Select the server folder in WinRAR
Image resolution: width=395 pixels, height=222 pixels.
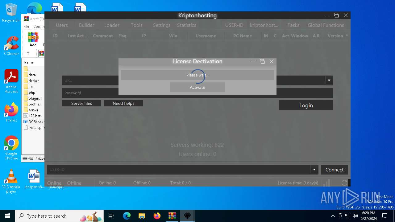33,110
